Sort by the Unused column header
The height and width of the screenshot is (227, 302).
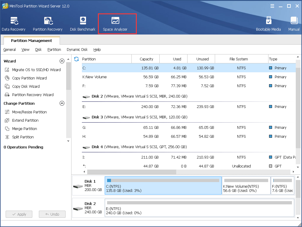pyautogui.click(x=201, y=59)
